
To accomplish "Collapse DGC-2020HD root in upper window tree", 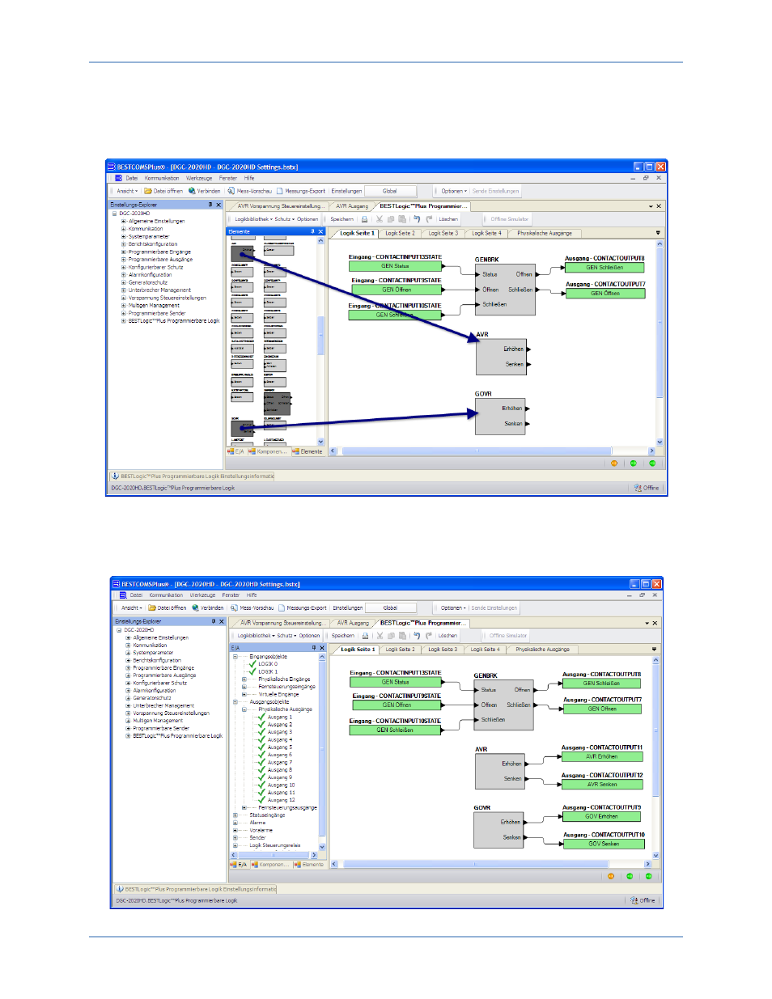I will click(x=114, y=214).
